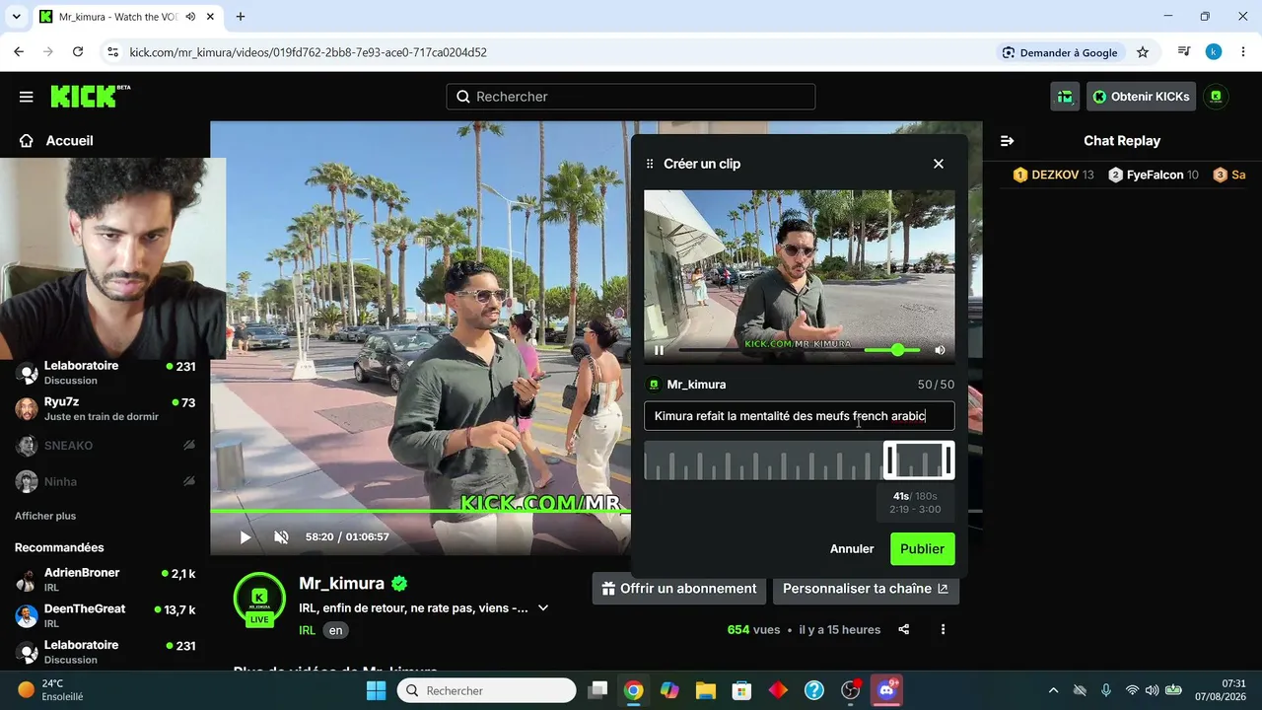This screenshot has width=1262, height=710.
Task: Click the clip range selection box
Action: [919, 461]
